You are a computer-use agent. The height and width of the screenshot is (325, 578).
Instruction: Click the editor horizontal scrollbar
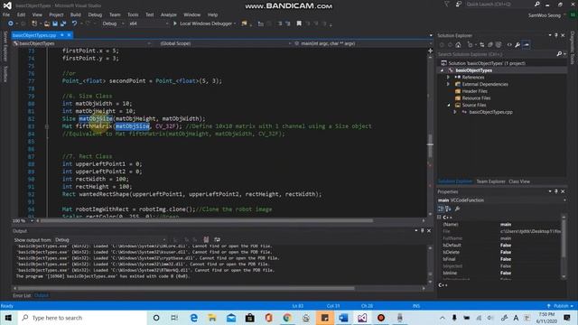pyautogui.click(x=207, y=220)
